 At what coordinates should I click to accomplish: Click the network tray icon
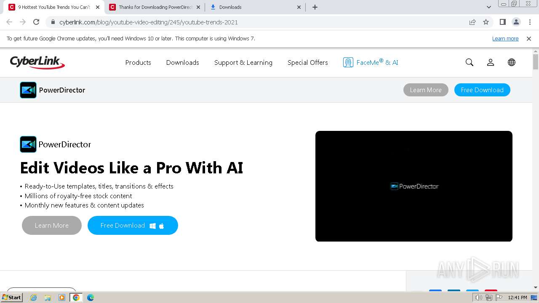489,298
